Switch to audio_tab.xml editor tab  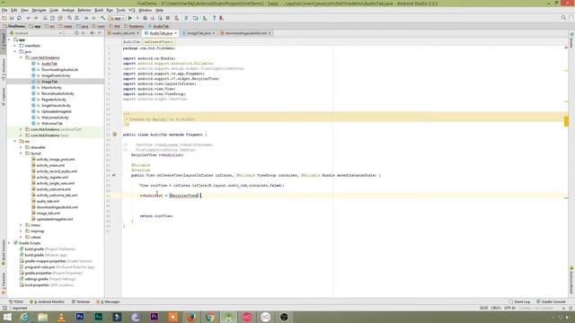click(124, 33)
